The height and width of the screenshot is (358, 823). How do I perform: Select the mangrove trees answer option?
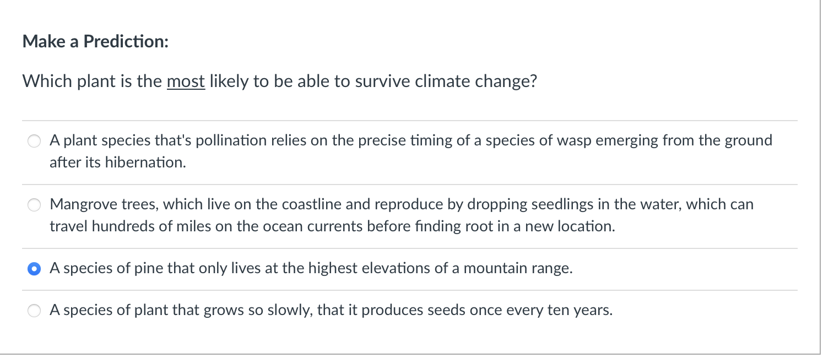click(34, 205)
